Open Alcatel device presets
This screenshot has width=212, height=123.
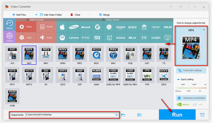tap(156, 38)
